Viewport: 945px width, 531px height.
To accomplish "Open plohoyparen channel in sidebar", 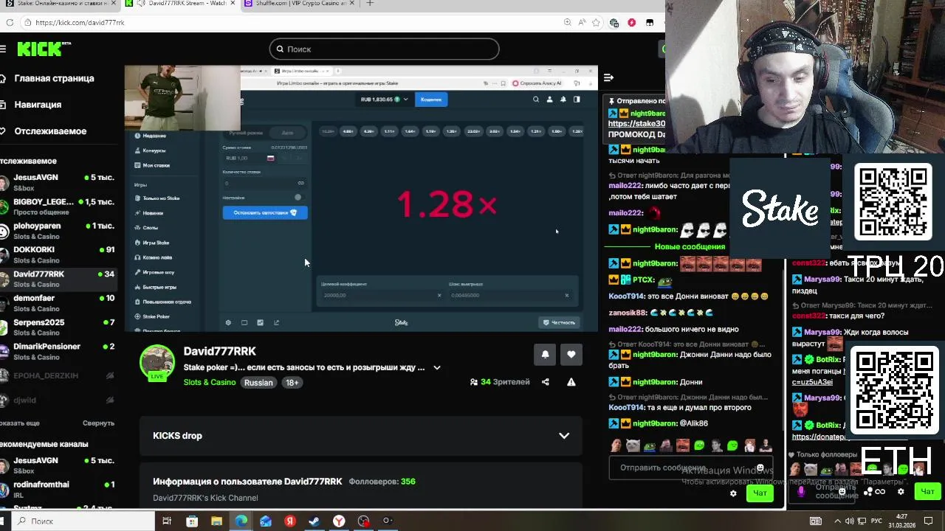I will click(x=59, y=231).
